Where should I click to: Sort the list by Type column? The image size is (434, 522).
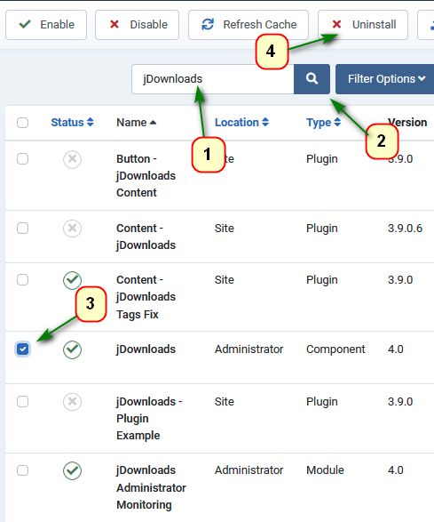[x=323, y=122]
